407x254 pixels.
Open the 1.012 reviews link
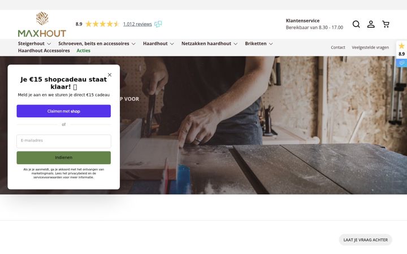click(137, 24)
